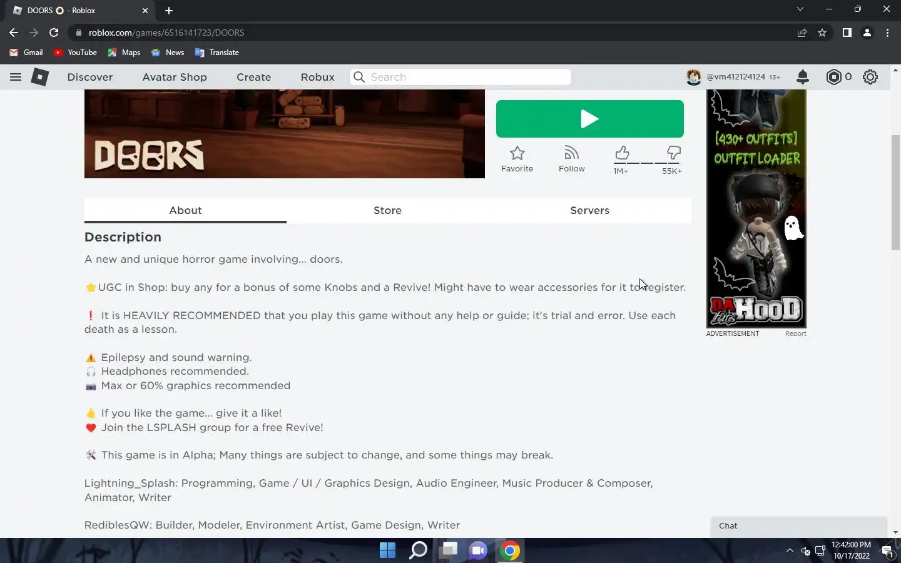Viewport: 901px width, 563px height.
Task: Open Task View on the taskbar
Action: click(448, 550)
